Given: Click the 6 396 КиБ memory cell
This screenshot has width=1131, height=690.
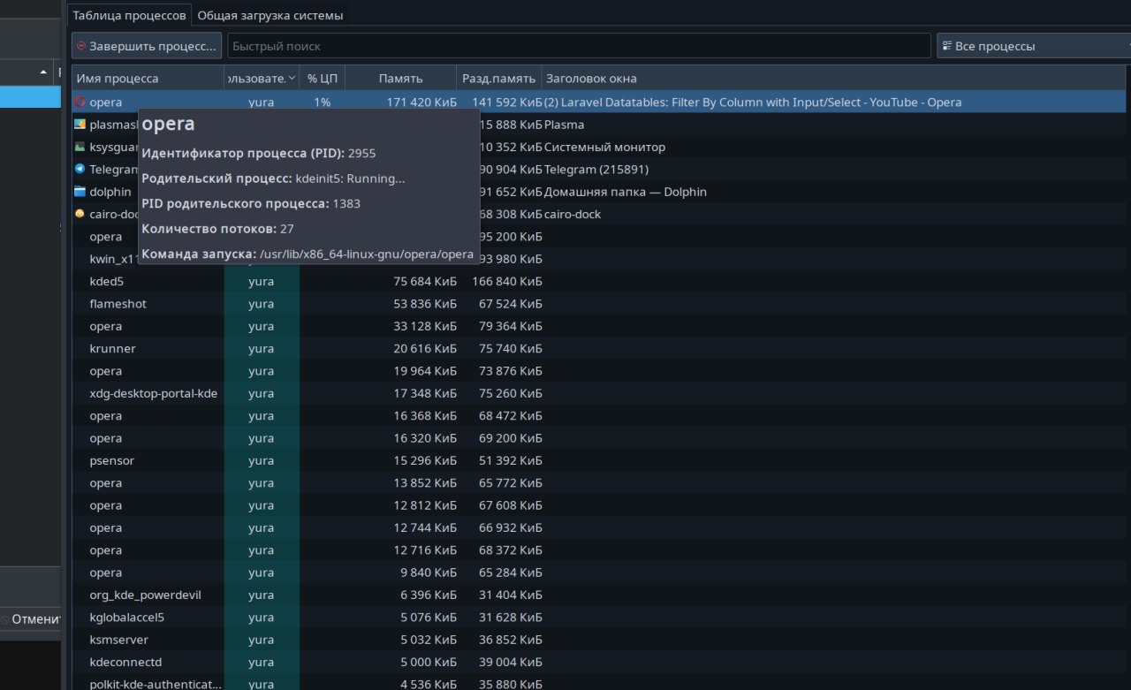Looking at the screenshot, I should tap(429, 595).
